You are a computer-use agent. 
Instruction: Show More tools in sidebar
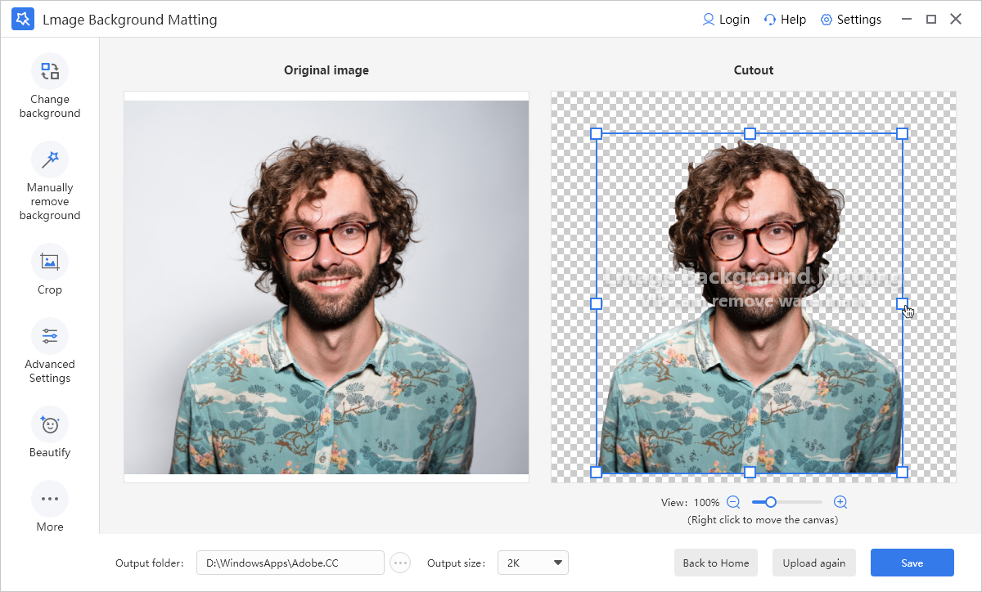click(x=50, y=499)
